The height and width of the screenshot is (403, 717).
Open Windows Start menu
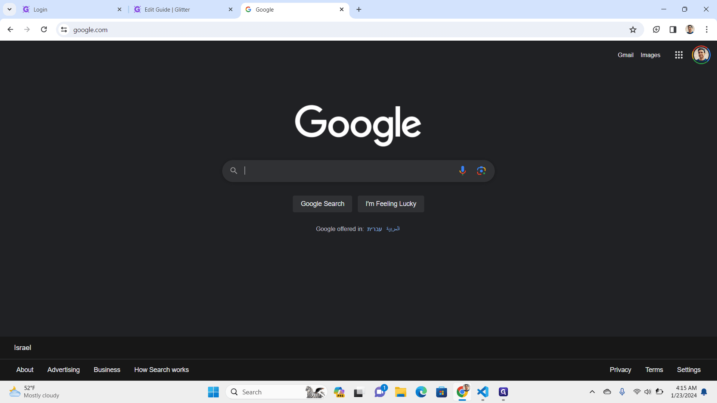213,392
